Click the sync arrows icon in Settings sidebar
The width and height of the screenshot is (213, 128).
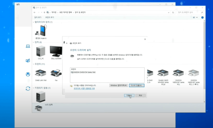coord(28,89)
